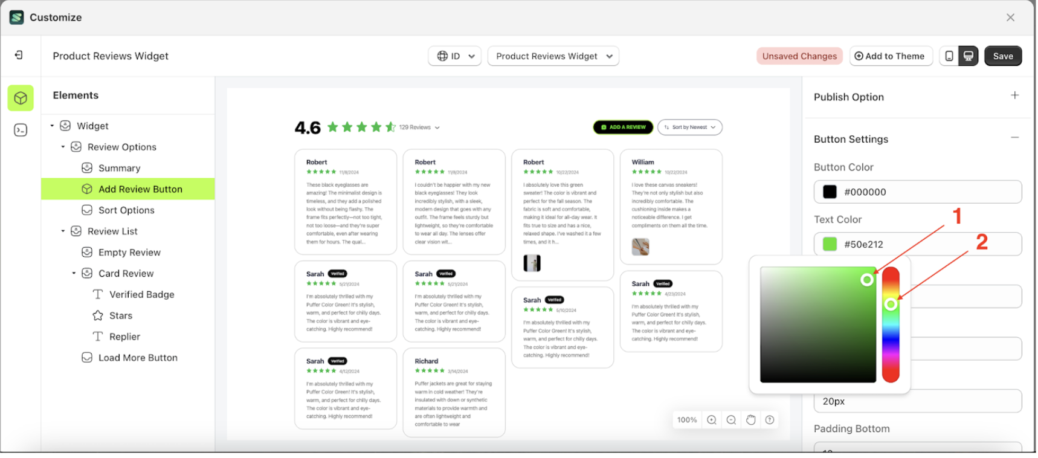Click the Customize app logo
This screenshot has width=1038, height=458.
[x=17, y=17]
